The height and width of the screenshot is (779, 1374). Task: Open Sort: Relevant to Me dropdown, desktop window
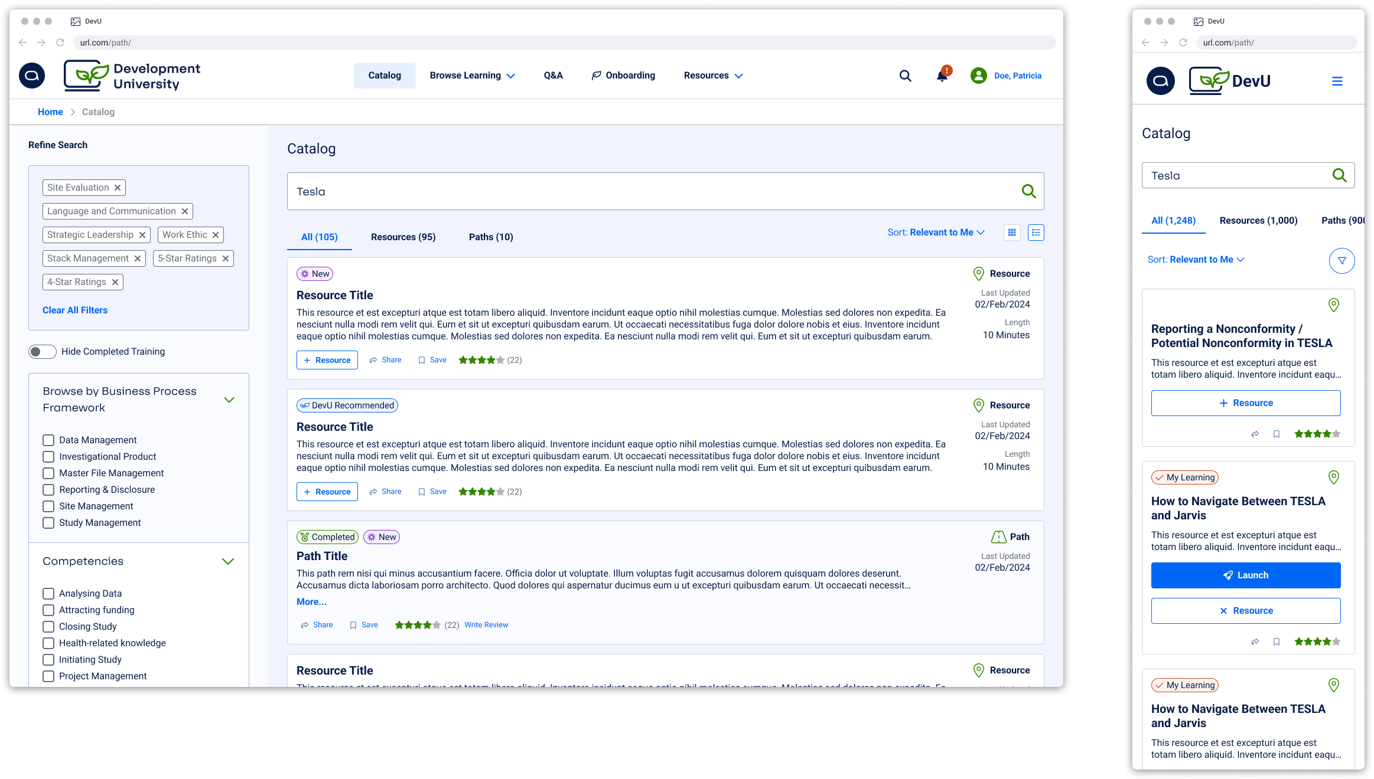pos(936,233)
